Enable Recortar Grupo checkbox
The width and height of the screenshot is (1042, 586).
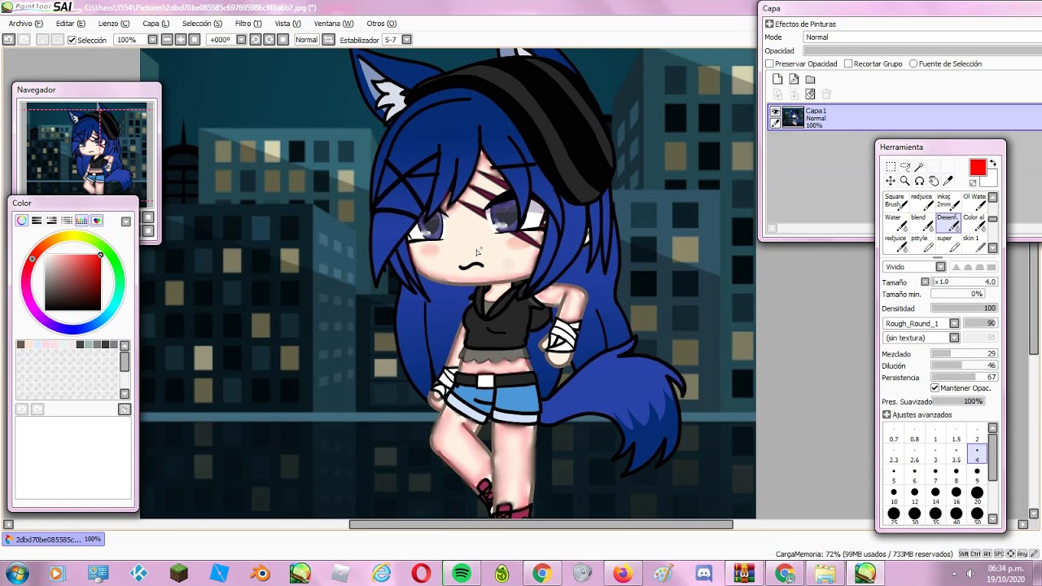coord(848,63)
